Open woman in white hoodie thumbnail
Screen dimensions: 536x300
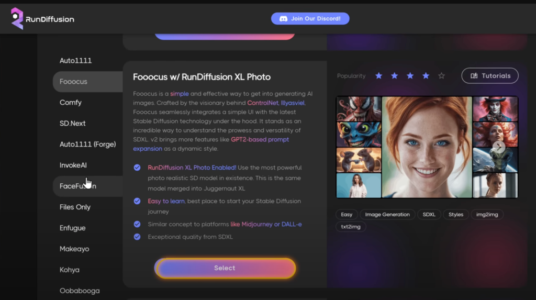coord(359,185)
